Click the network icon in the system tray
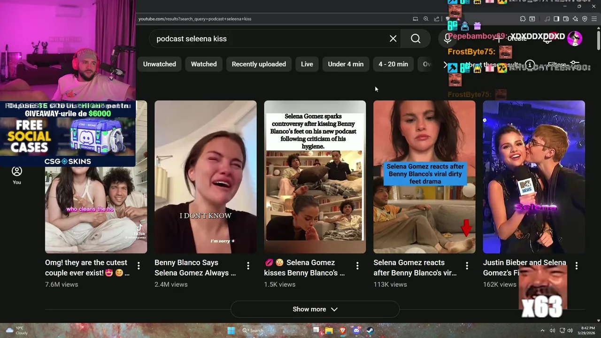 click(562, 330)
